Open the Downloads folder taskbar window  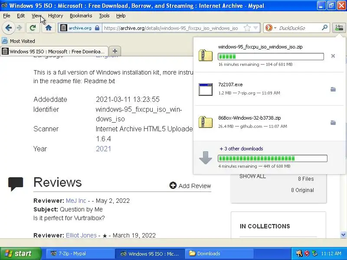click(219, 253)
